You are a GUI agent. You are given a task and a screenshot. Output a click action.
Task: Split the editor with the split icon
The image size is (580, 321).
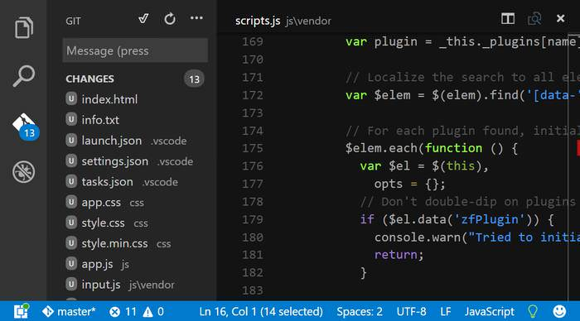[x=508, y=18]
